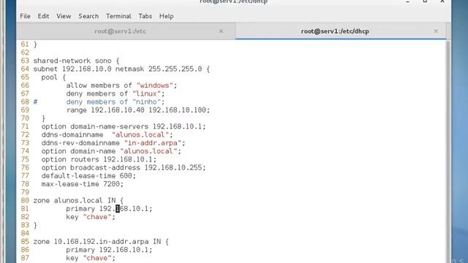The height and width of the screenshot is (263, 468).
Task: Open the Search menu
Action: coord(88,16)
